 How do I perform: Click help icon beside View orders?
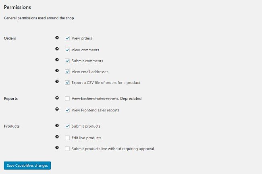[x=57, y=38]
